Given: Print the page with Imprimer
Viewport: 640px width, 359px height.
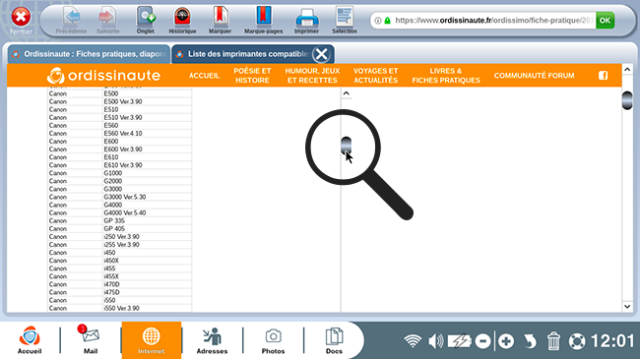Looking at the screenshot, I should 307,20.
